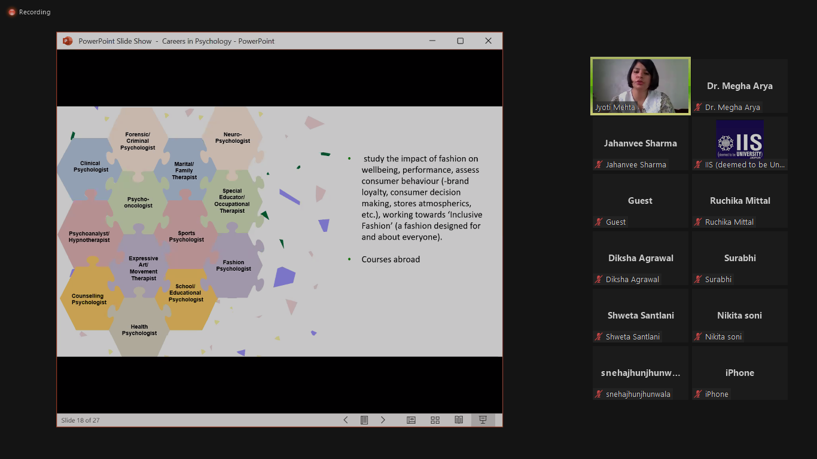
Task: Open the see all slides menu icon
Action: pos(364,420)
